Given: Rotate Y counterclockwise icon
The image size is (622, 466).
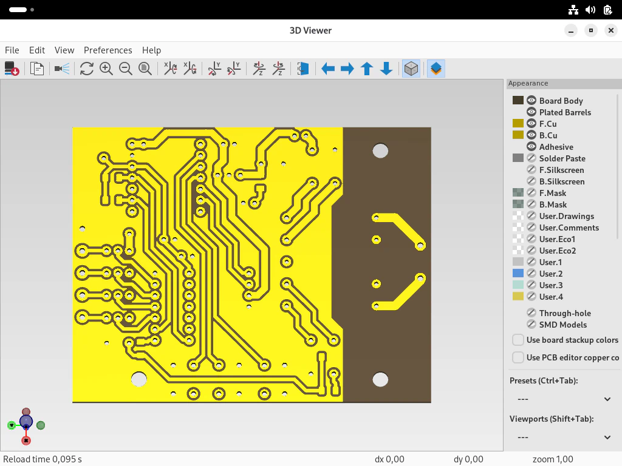Looking at the screenshot, I should point(234,69).
